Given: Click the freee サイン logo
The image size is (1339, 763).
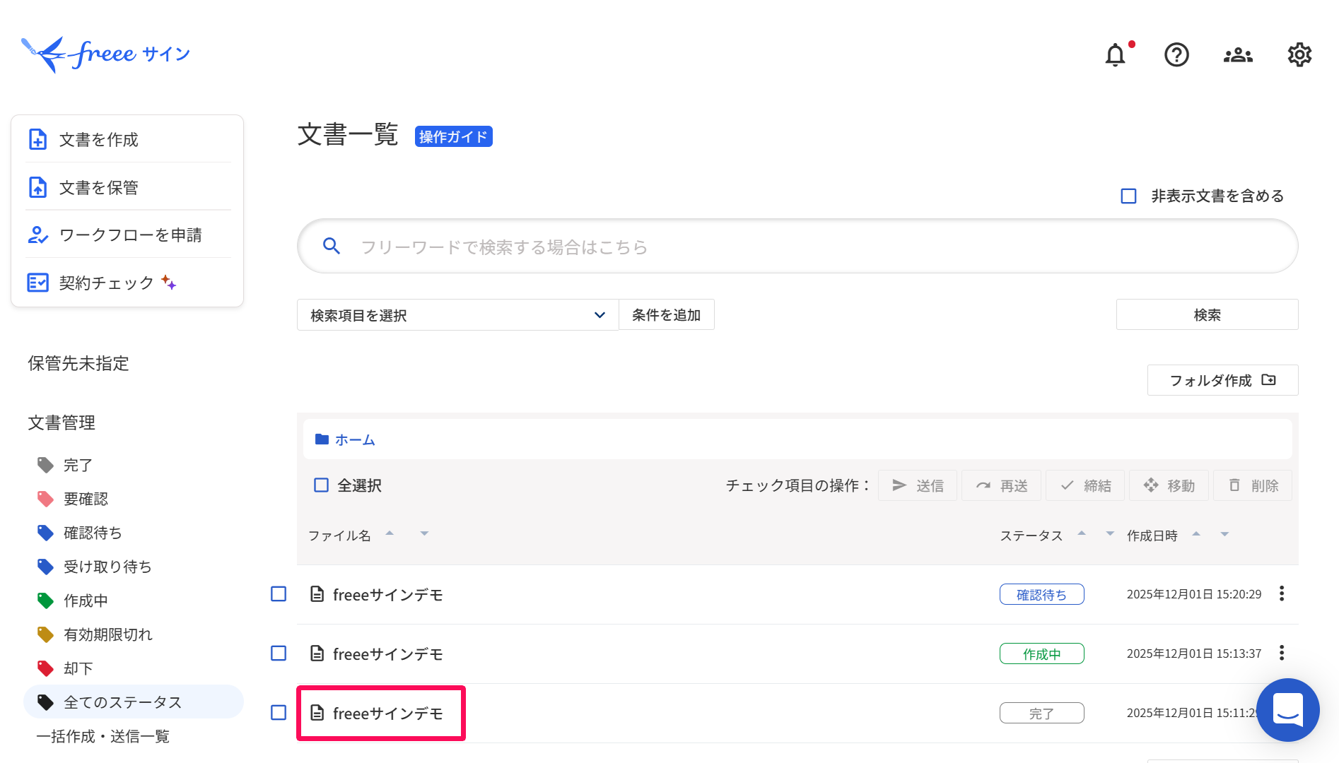Looking at the screenshot, I should coord(105,54).
